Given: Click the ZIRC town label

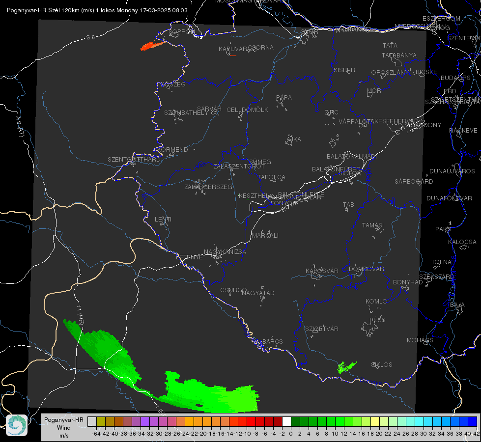Looking at the screenshot, I should coord(332,112).
